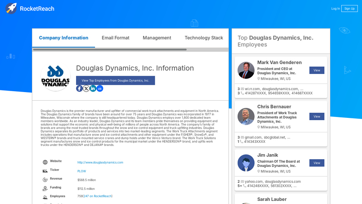The image size is (362, 204).
Task: Click location pin in Chris Bernauer's card
Action: (258, 127)
